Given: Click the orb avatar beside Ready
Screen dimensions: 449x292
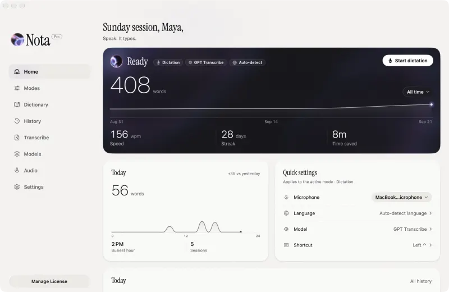Looking at the screenshot, I should pyautogui.click(x=116, y=61).
